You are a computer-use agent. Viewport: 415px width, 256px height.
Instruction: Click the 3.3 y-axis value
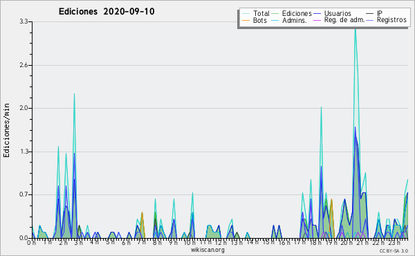pos(24,21)
